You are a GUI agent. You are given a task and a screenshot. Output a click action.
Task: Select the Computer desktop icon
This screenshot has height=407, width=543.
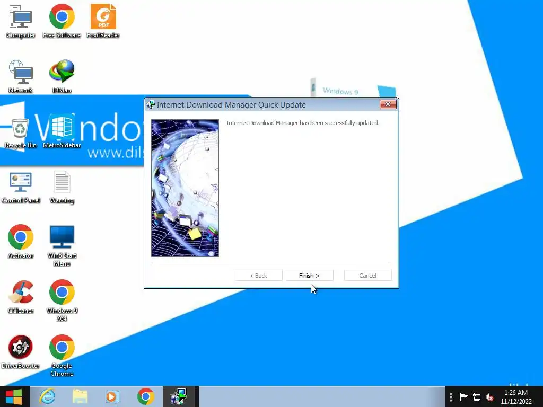[x=21, y=21]
